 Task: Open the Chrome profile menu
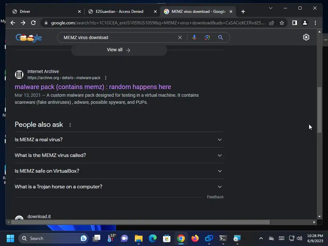[x=305, y=23]
